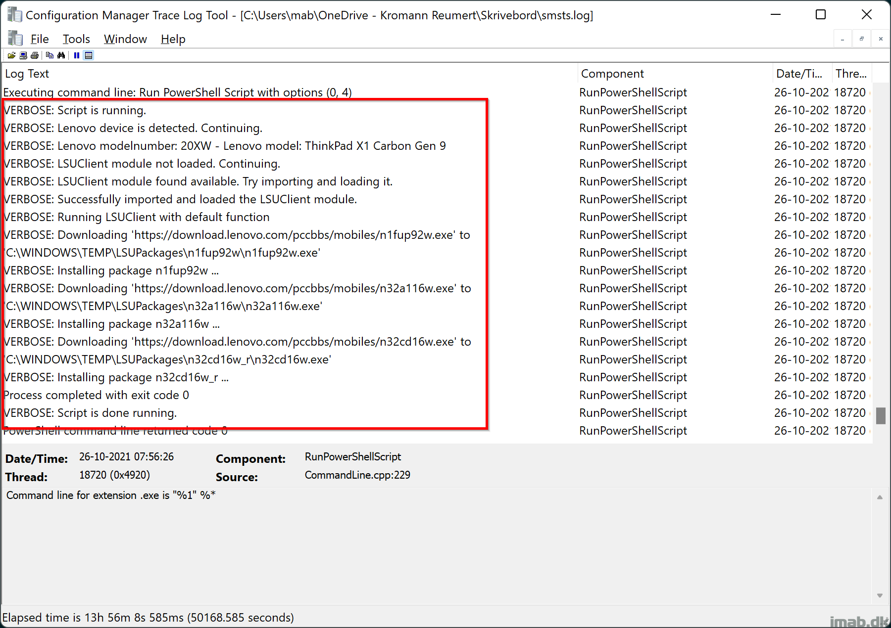Select the 'VERBOSE: Script is done running.' row
Screen dimensions: 891x628
[437, 413]
